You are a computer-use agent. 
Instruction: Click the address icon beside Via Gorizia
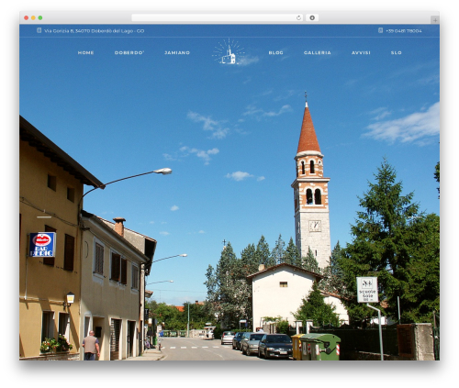(x=39, y=30)
